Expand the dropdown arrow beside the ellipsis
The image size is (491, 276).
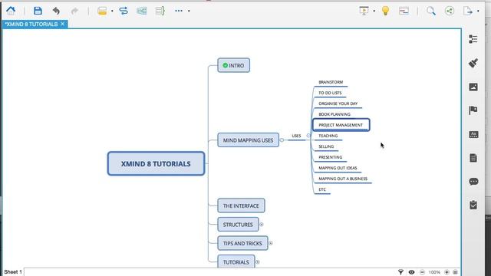tap(189, 11)
